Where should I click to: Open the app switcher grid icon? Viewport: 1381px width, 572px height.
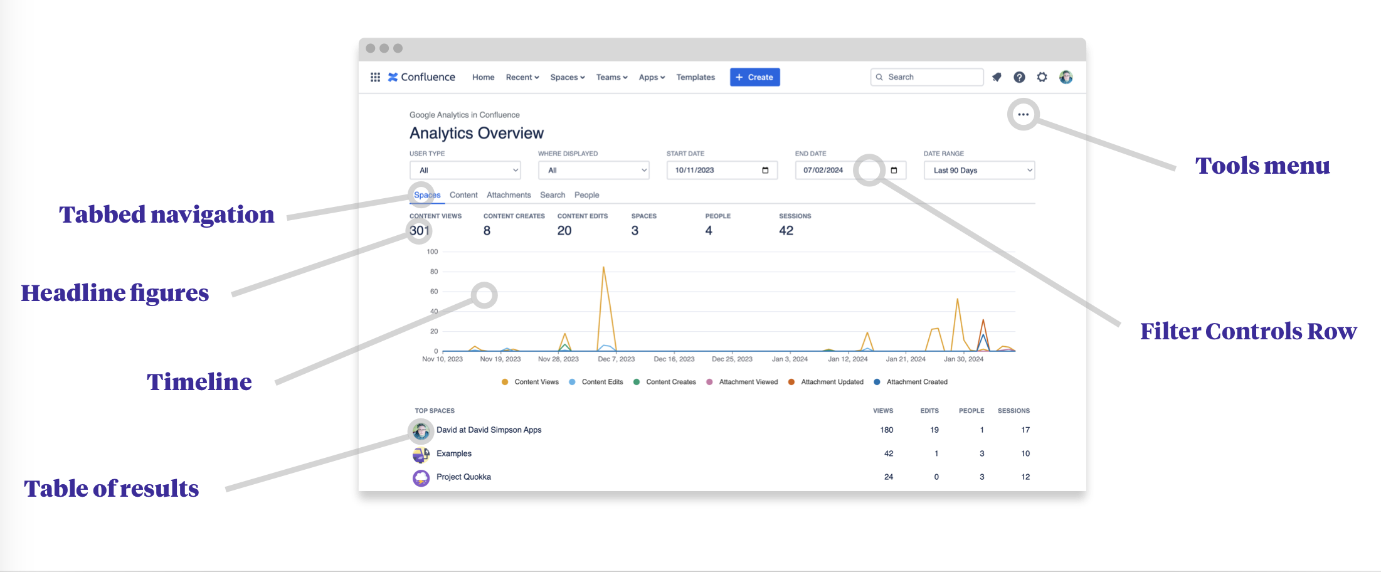pos(375,77)
